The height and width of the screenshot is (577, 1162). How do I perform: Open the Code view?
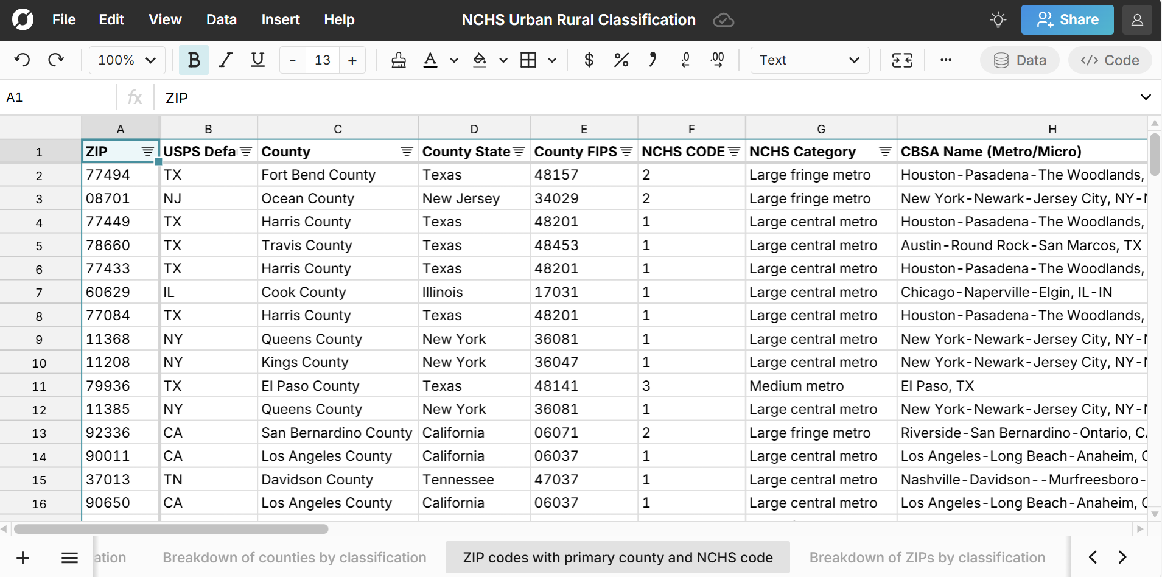point(1109,60)
